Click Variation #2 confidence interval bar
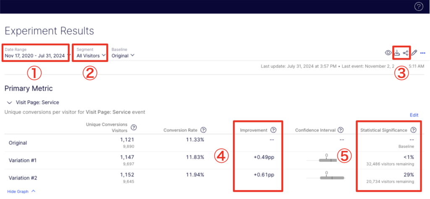 (332, 178)
